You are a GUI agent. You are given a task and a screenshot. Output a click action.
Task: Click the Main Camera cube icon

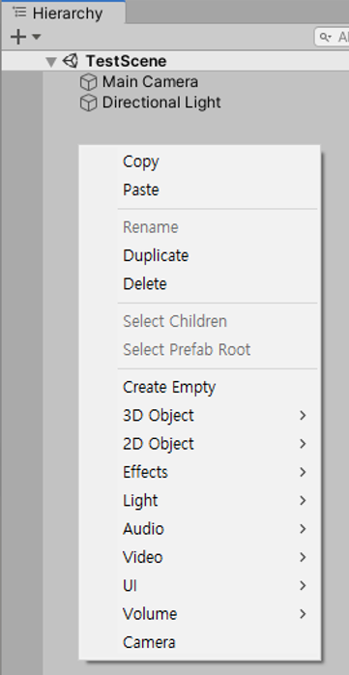coord(88,82)
